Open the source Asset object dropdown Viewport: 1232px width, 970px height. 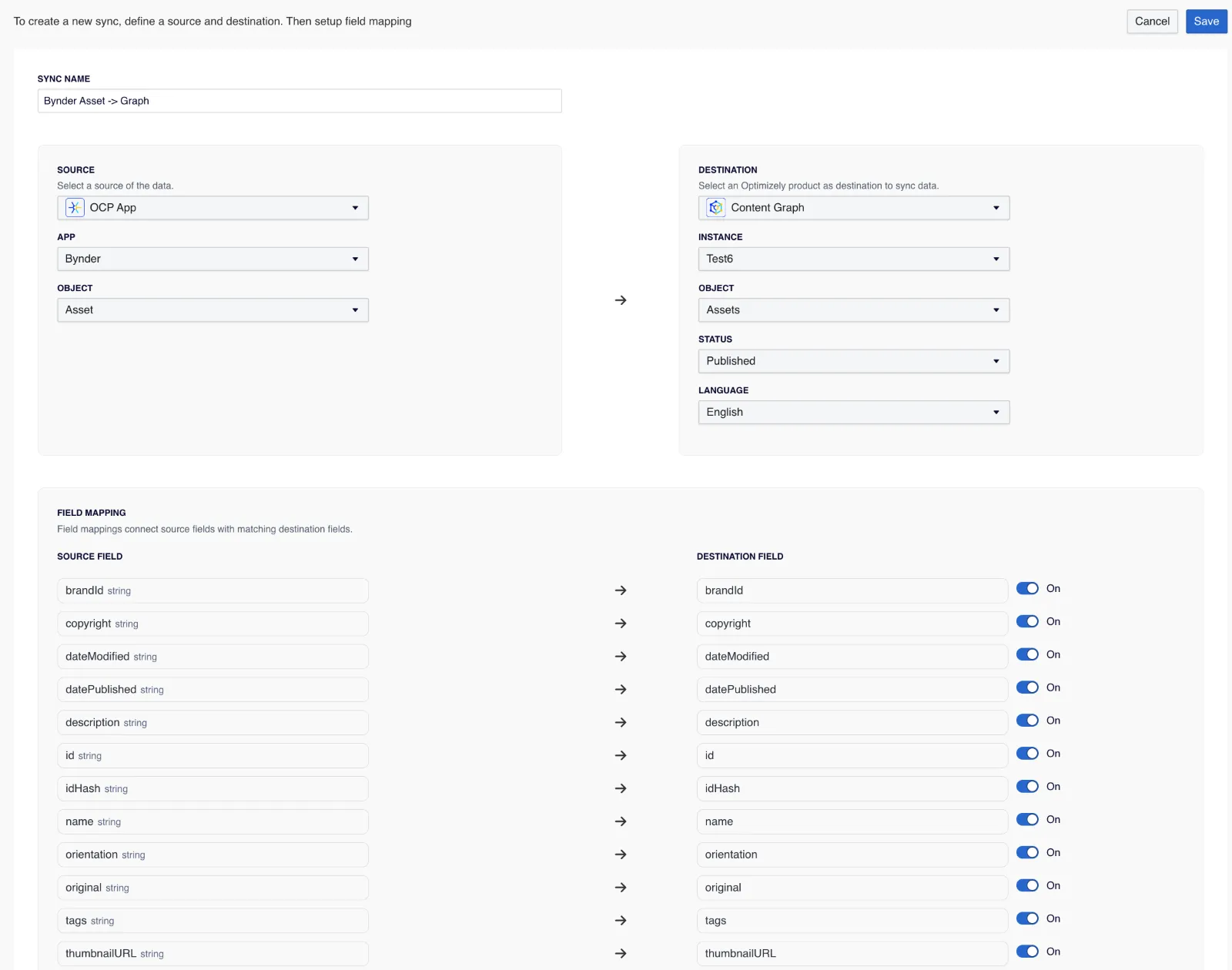[x=213, y=310]
